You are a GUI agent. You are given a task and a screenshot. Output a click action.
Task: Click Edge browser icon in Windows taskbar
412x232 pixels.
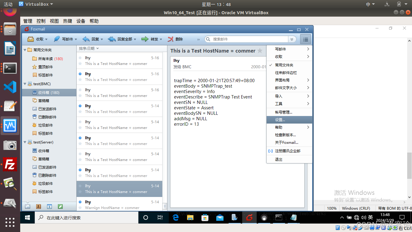coord(176,217)
